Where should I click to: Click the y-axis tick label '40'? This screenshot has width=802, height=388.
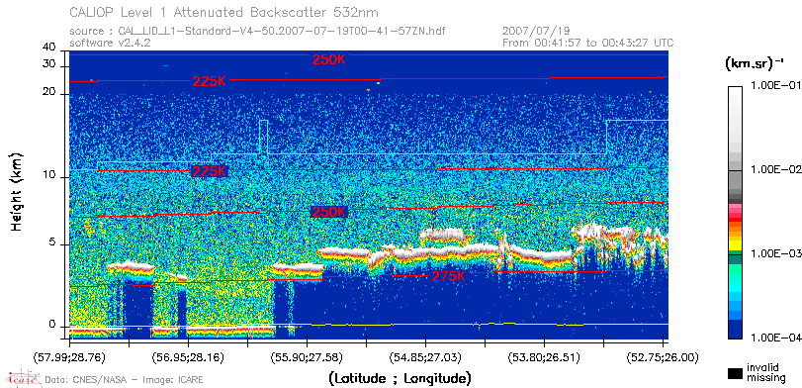(x=49, y=47)
